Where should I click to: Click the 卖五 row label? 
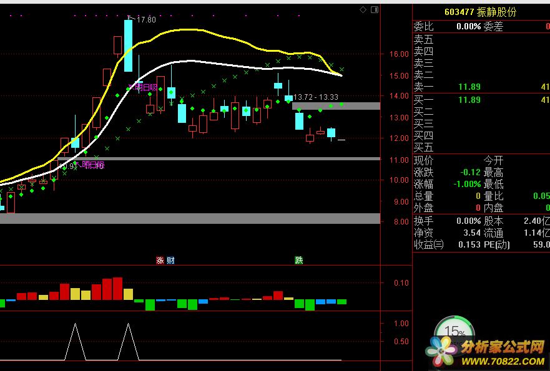[424, 39]
